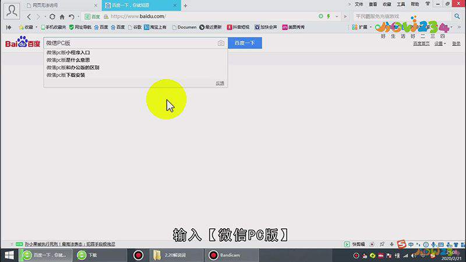Open the 快剪辑 tool in status bar

[355, 244]
